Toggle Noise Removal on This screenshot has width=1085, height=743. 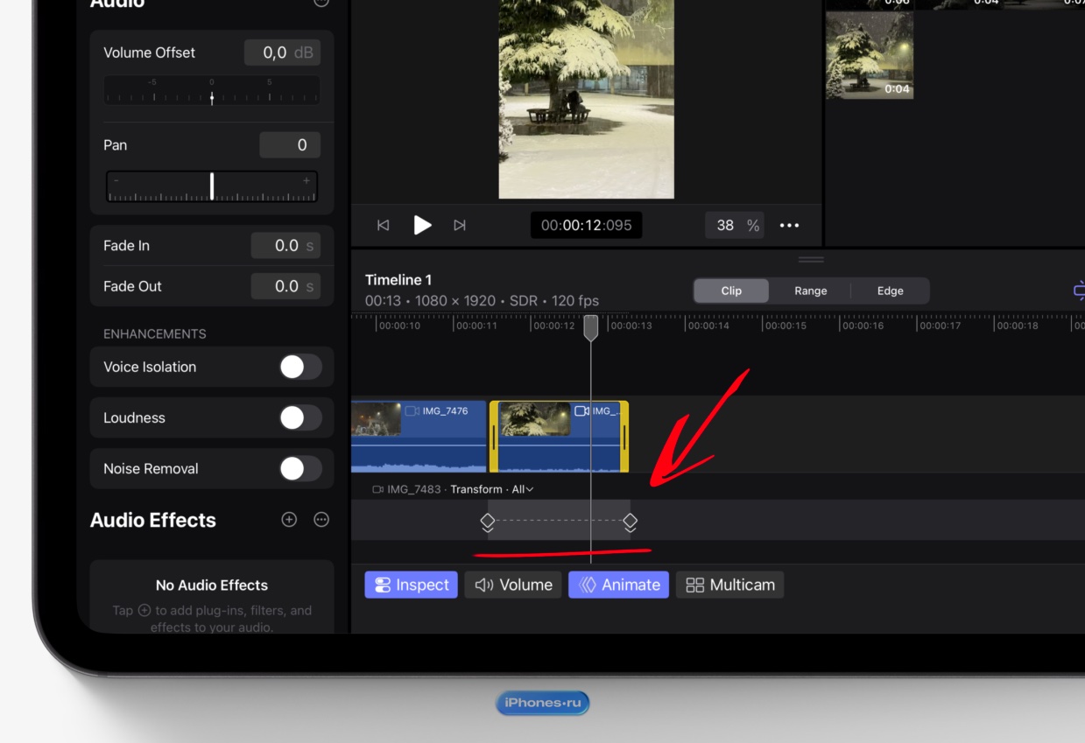coord(300,469)
